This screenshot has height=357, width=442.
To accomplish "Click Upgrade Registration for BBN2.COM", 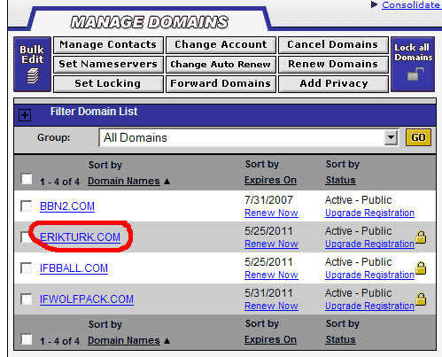I will coord(369,213).
